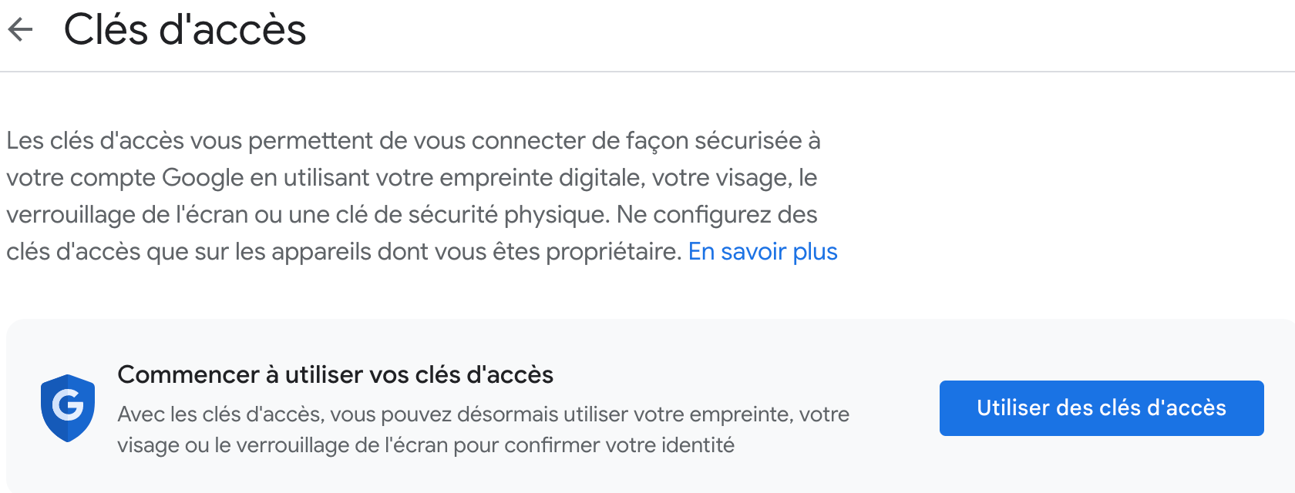
Task: Click the "Utiliser des clés d'accès" button
Action: pos(1102,408)
